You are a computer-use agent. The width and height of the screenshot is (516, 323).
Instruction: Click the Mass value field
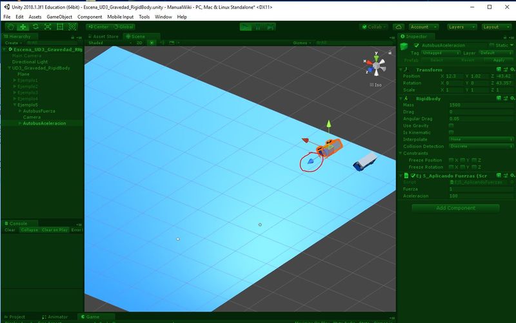coord(481,105)
